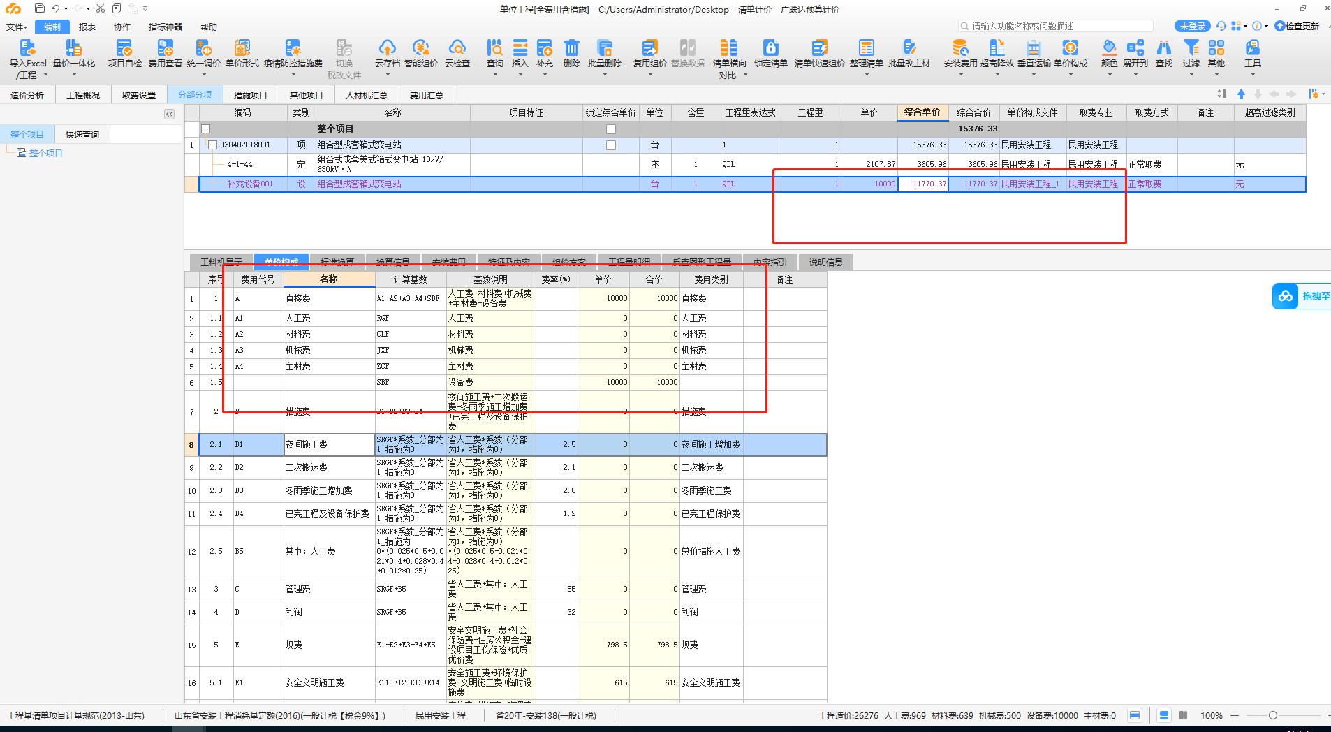
Task: Open the 颜色 dropdown arrow
Action: pyautogui.click(x=1109, y=75)
